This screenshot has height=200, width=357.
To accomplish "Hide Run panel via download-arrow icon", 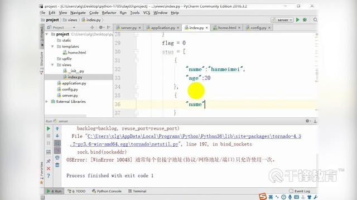I will [315, 121].
